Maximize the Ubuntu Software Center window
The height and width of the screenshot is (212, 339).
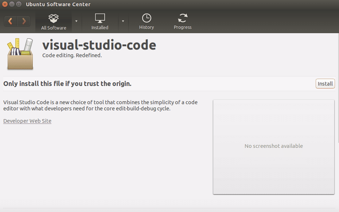19,4
